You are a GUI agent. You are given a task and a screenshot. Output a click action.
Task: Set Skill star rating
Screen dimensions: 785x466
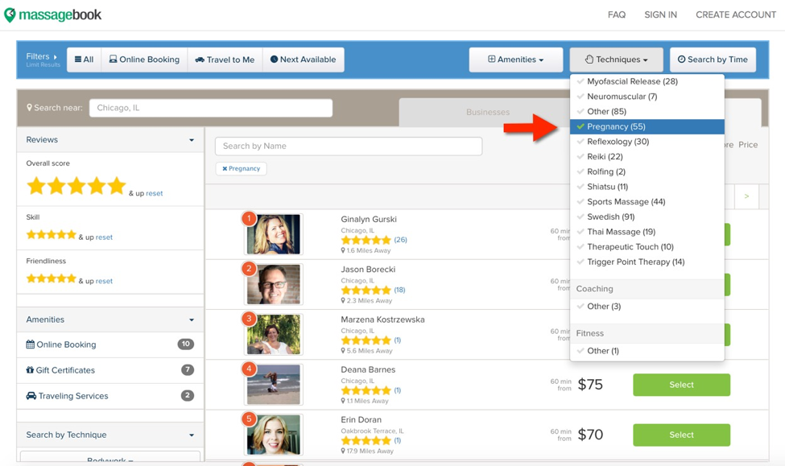pos(51,235)
